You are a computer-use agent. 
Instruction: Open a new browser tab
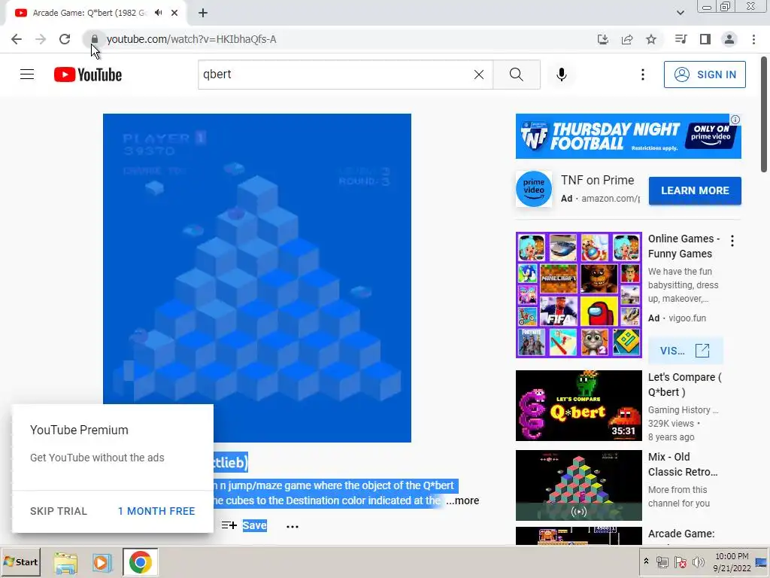(x=203, y=13)
